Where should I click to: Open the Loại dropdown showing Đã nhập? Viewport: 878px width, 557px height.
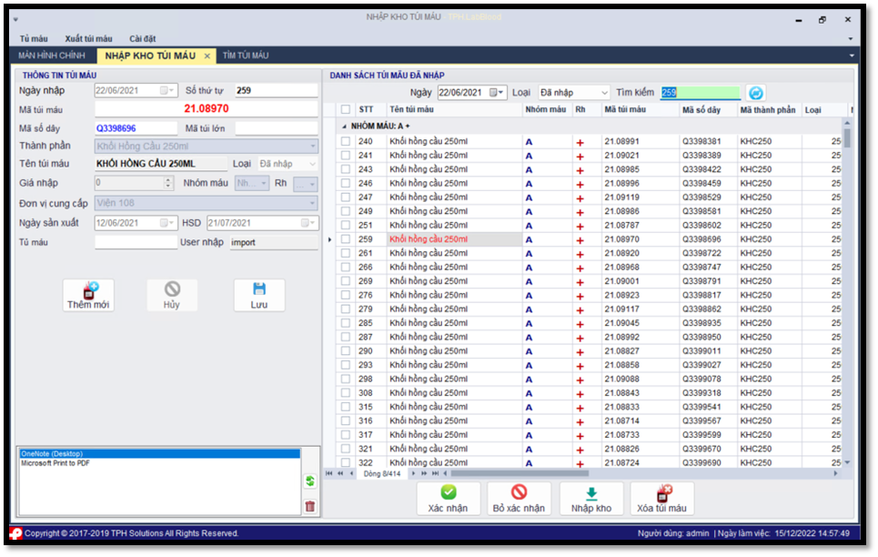click(604, 93)
